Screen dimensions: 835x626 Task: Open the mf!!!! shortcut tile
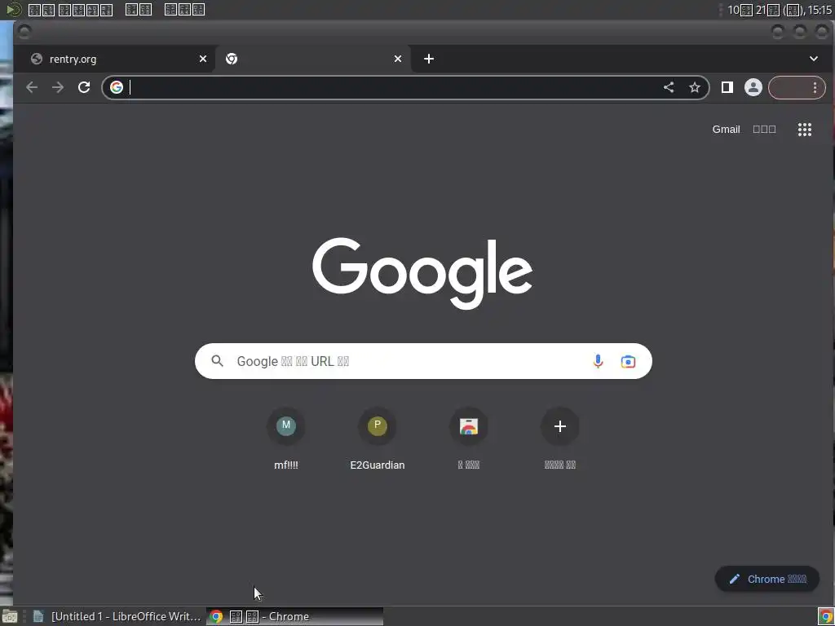coord(286,439)
